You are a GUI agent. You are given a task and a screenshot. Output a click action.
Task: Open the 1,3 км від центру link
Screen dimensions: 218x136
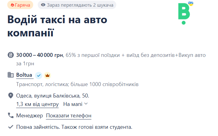pos(37,104)
